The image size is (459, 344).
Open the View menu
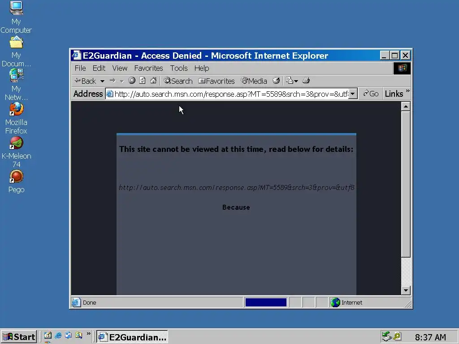120,68
